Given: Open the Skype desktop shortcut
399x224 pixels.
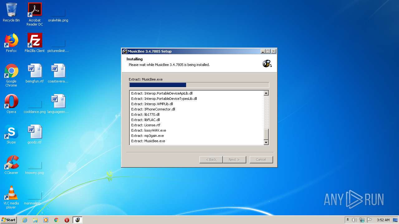Looking at the screenshot, I should [x=11, y=134].
